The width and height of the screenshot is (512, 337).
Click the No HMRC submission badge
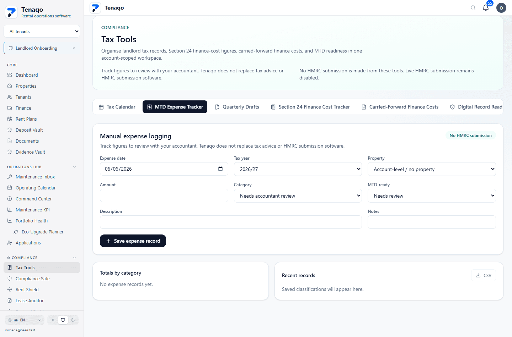click(470, 136)
